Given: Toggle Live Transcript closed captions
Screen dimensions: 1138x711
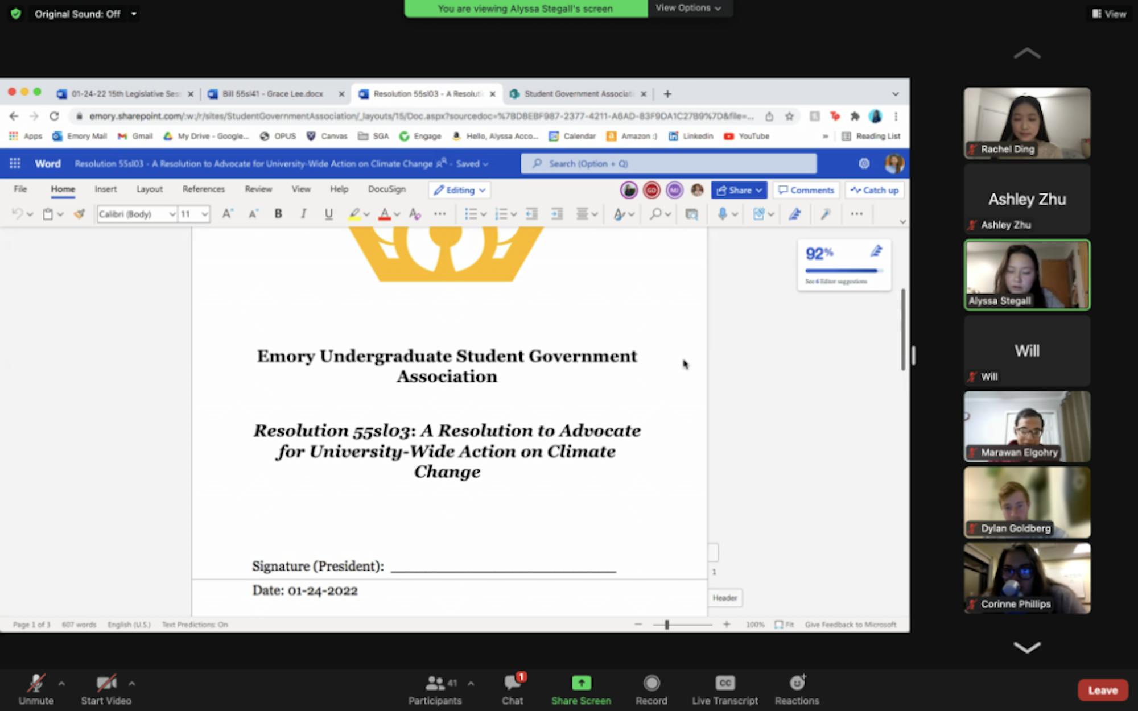Looking at the screenshot, I should click(725, 690).
